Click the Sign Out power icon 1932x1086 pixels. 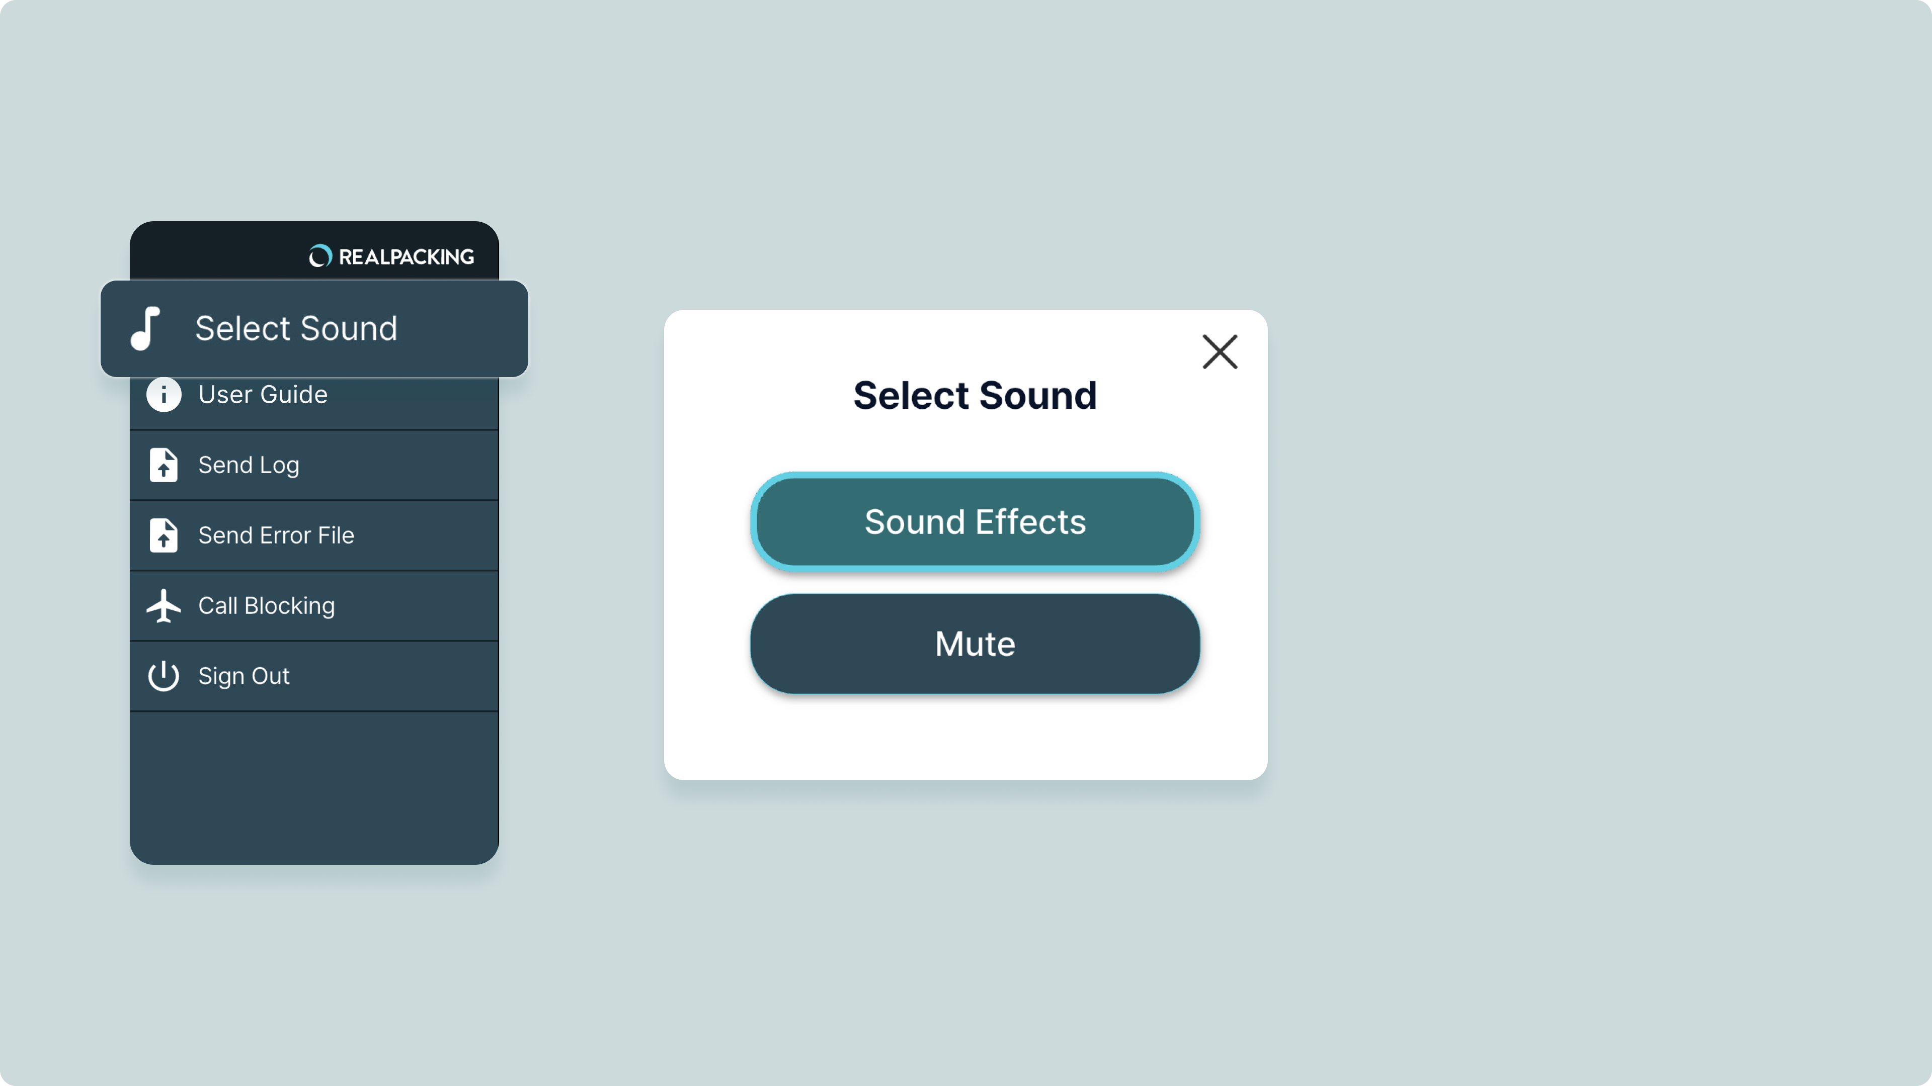[164, 676]
